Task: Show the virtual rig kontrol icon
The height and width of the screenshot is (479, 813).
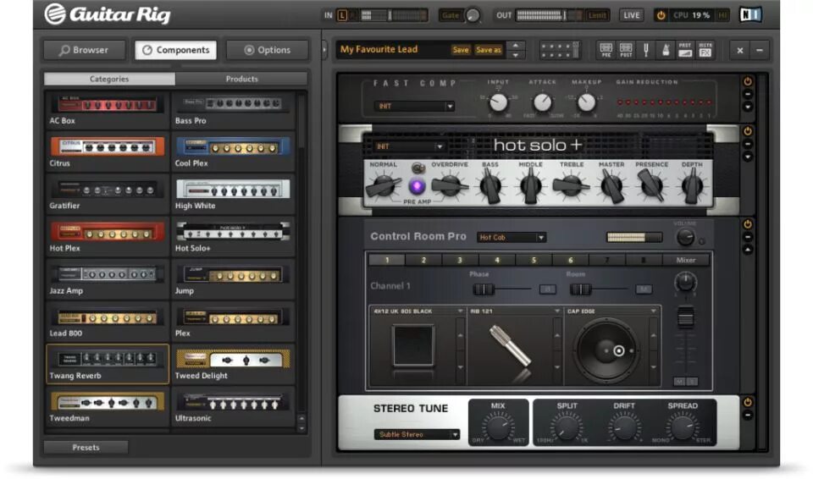Action: (x=560, y=50)
